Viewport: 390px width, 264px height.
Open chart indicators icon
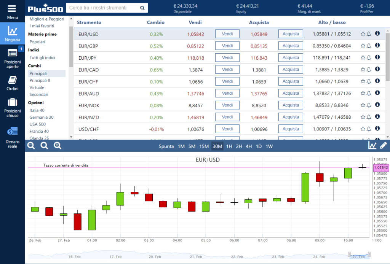[x=372, y=146]
